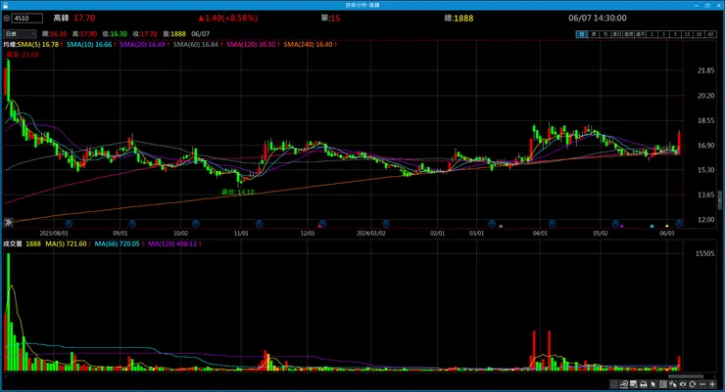Screen dimensions: 725x392
Task: Toggle the eye visibility icon in bottom toolbar
Action: 683,384
